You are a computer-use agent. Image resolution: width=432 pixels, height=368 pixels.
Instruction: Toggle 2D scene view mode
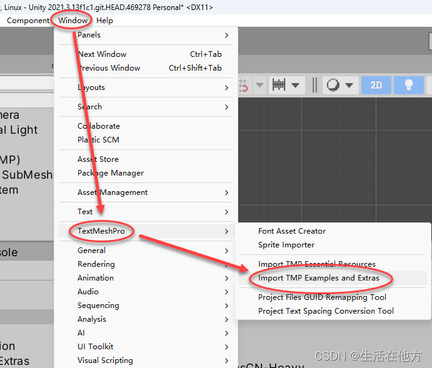coord(376,85)
